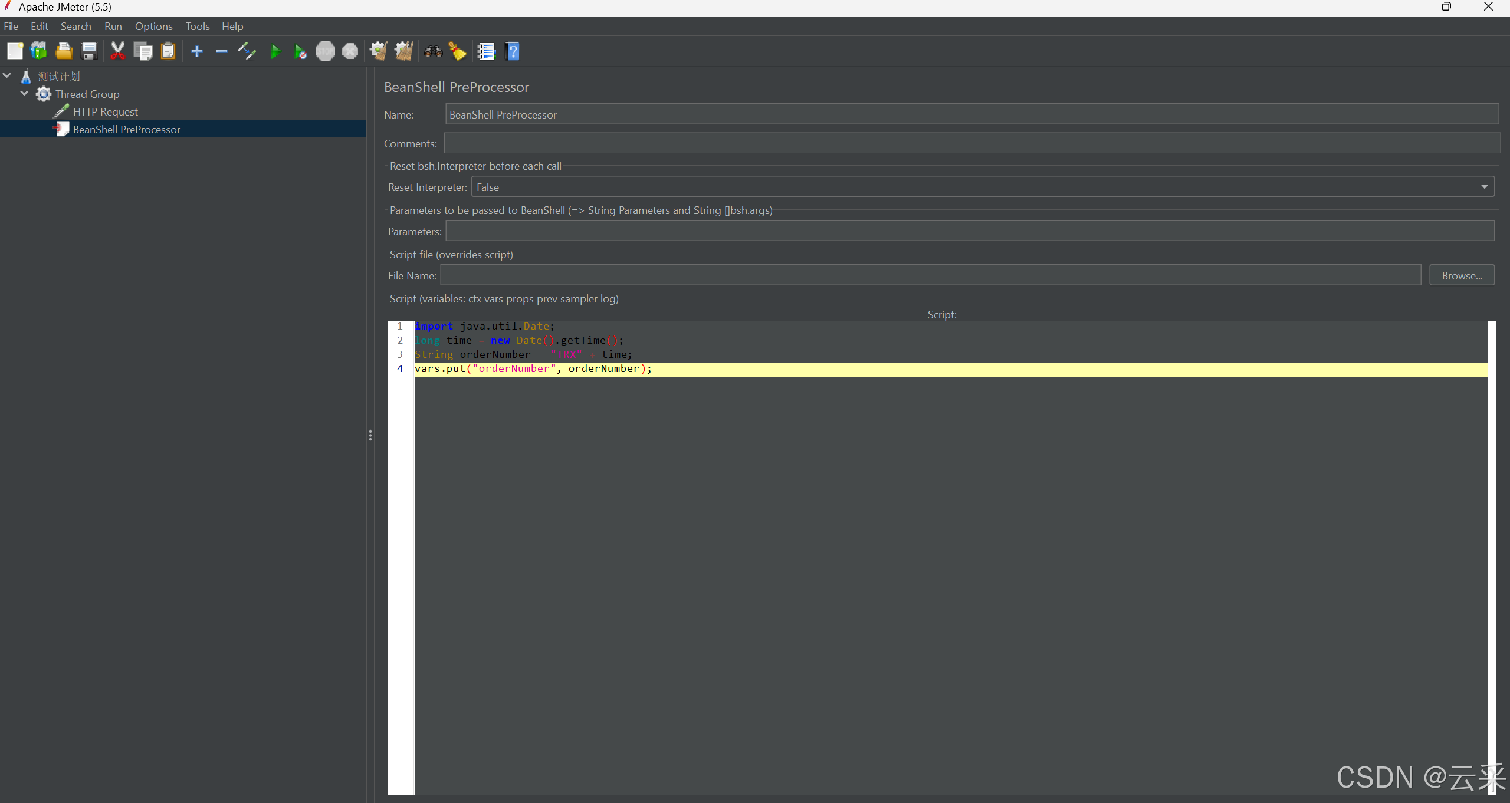Click the Open file folder icon
1510x803 pixels.
point(64,51)
